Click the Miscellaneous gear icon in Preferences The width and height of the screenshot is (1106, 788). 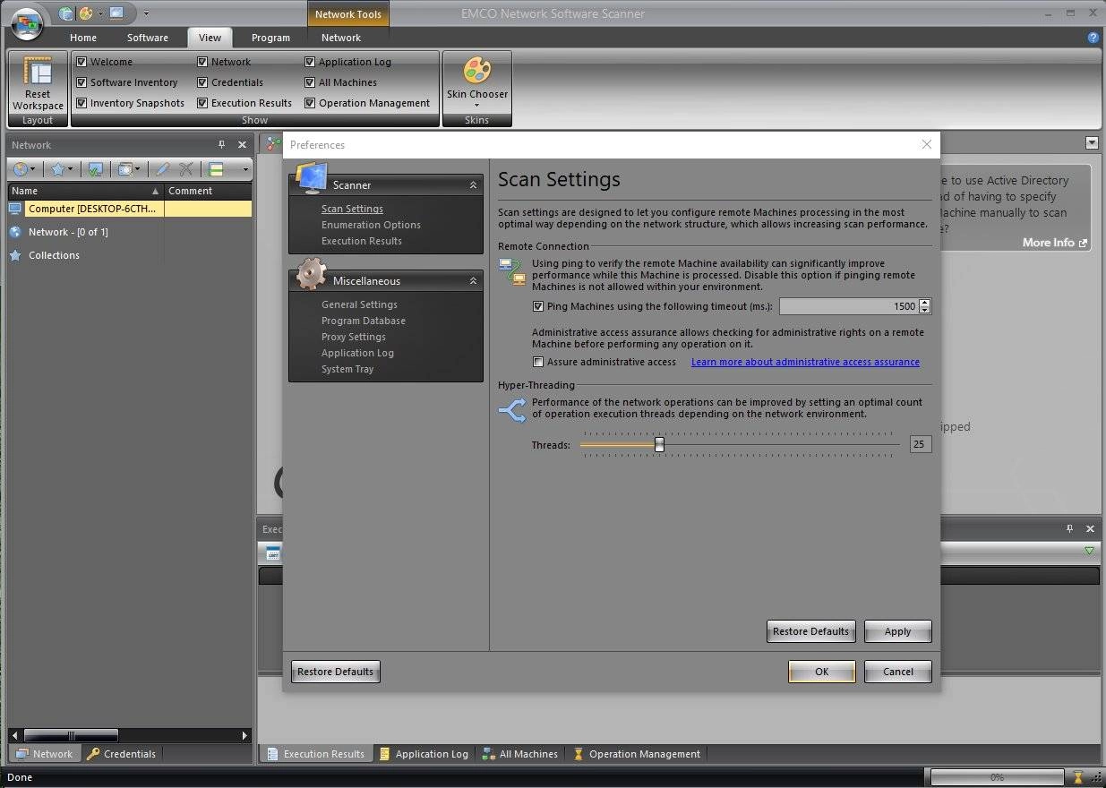tap(311, 274)
